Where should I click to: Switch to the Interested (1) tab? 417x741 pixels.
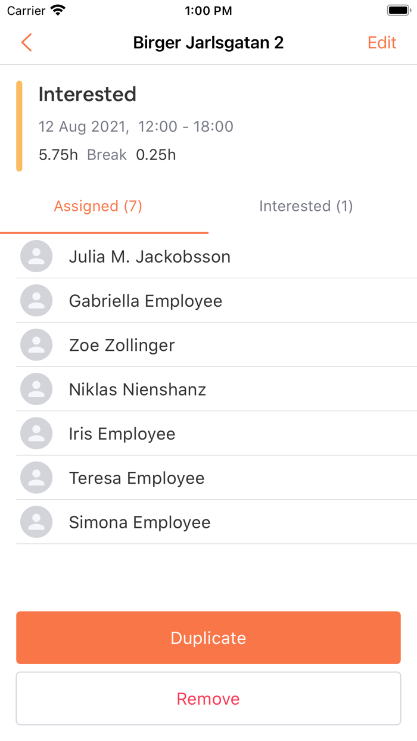click(x=306, y=206)
